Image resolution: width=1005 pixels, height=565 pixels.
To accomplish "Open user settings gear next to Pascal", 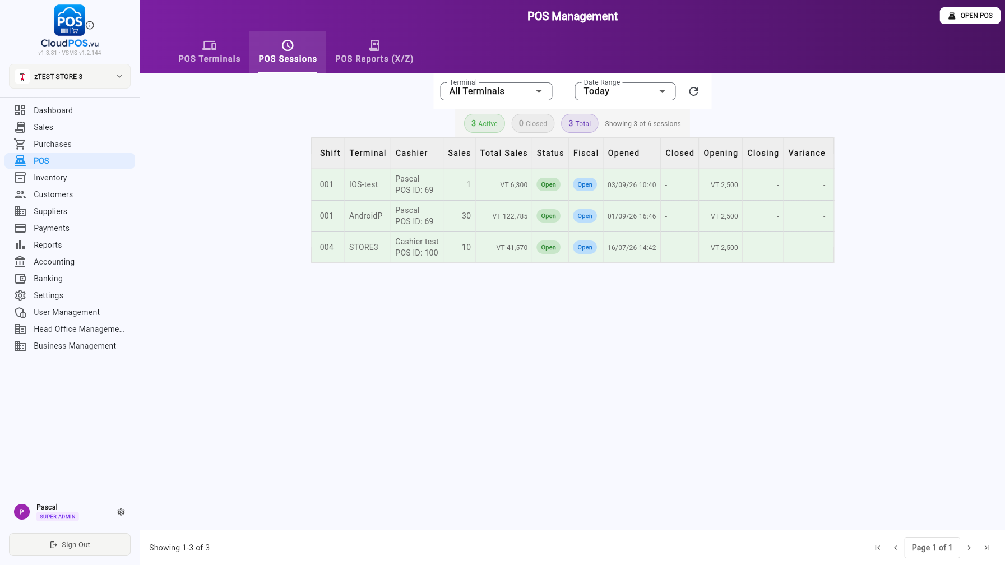I will [x=121, y=512].
